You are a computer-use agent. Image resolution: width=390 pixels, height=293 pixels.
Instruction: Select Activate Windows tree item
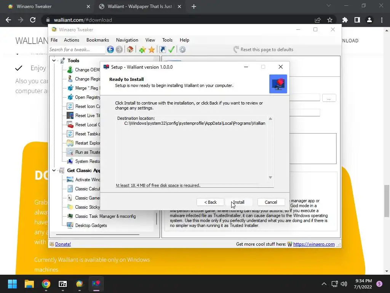point(83,180)
